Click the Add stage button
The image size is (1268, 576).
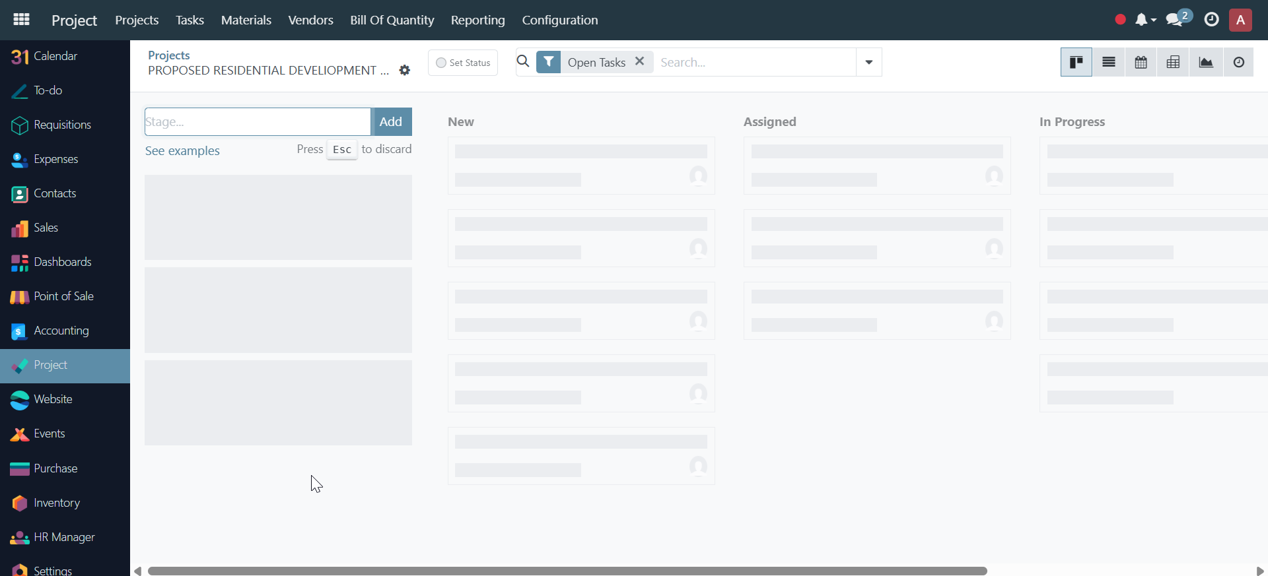click(391, 121)
